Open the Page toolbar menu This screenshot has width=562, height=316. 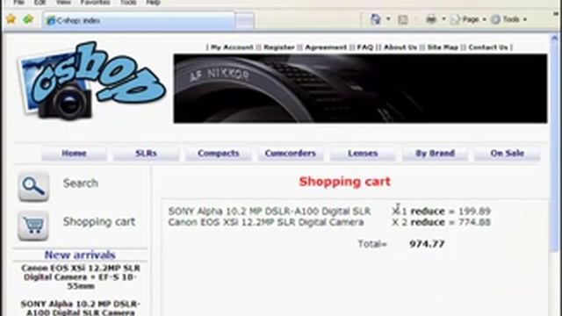[x=468, y=19]
